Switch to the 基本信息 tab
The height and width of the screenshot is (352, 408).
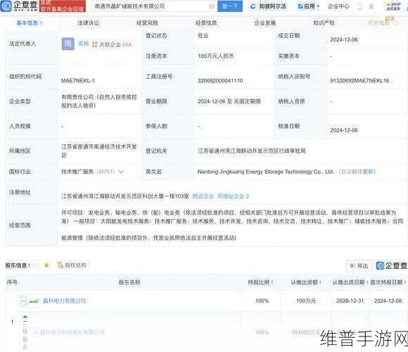(x=29, y=23)
